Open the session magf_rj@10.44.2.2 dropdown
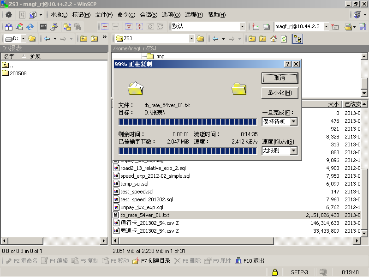 (326, 26)
